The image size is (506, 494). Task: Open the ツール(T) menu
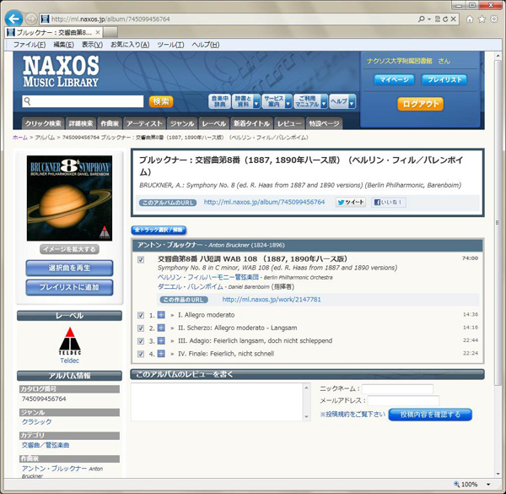click(x=170, y=45)
